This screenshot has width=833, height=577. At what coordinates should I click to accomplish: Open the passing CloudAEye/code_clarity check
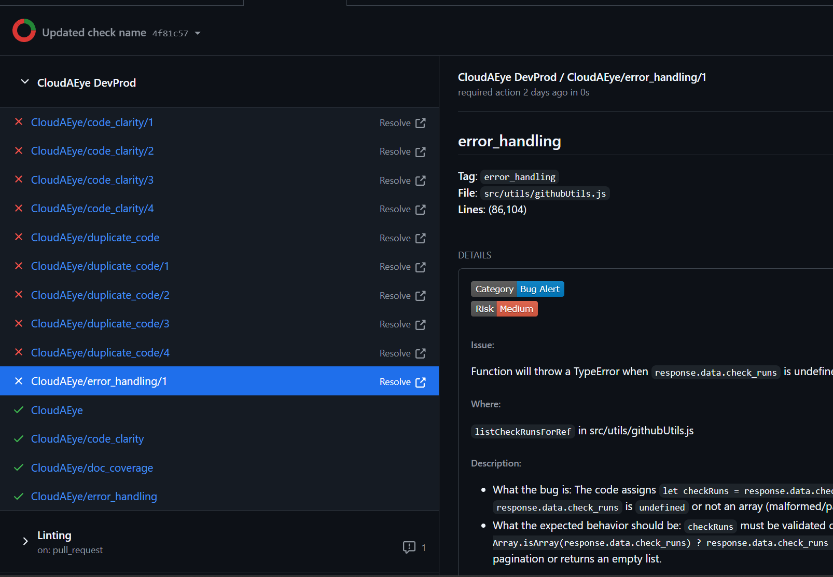(x=87, y=439)
